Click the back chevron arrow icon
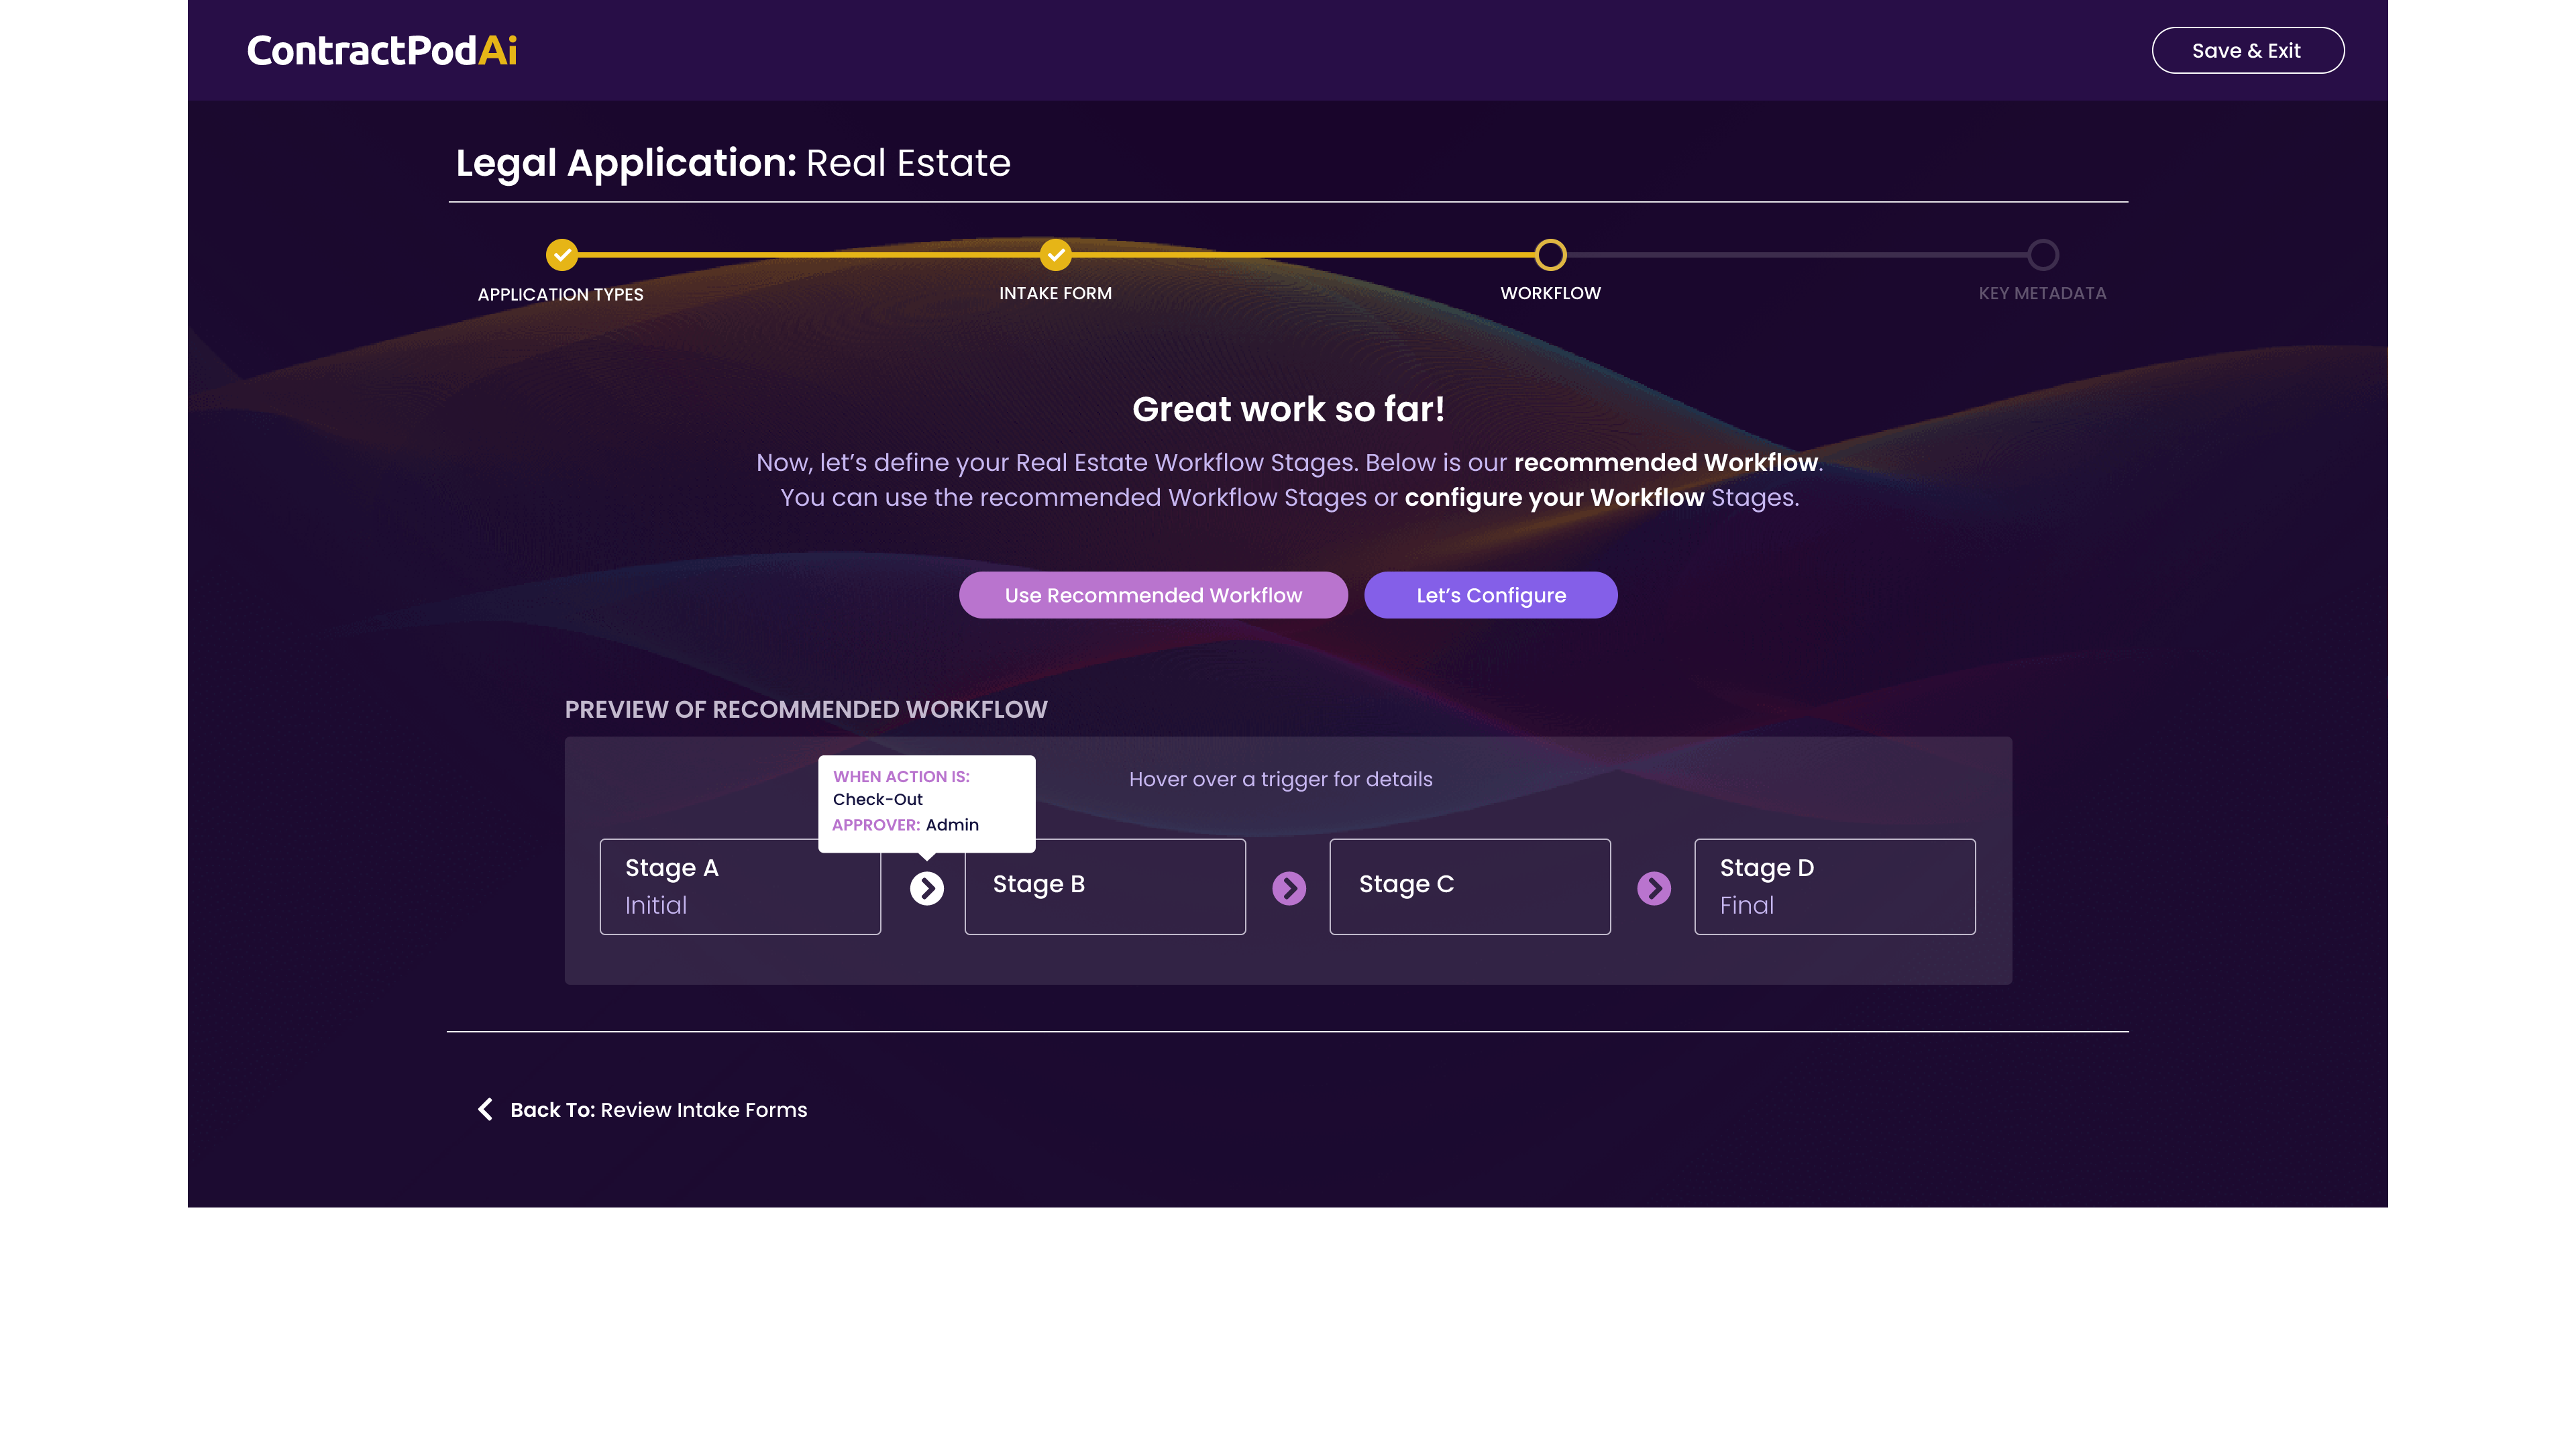This screenshot has width=2576, height=1449. pyautogui.click(x=485, y=1109)
